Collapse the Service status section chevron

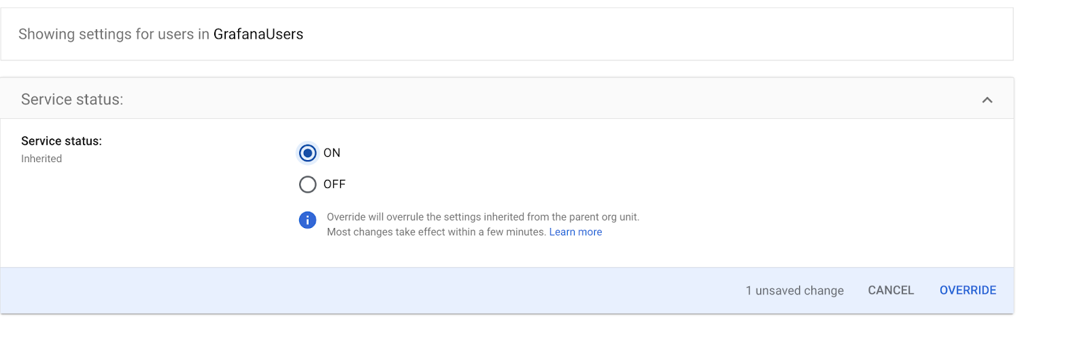(987, 100)
